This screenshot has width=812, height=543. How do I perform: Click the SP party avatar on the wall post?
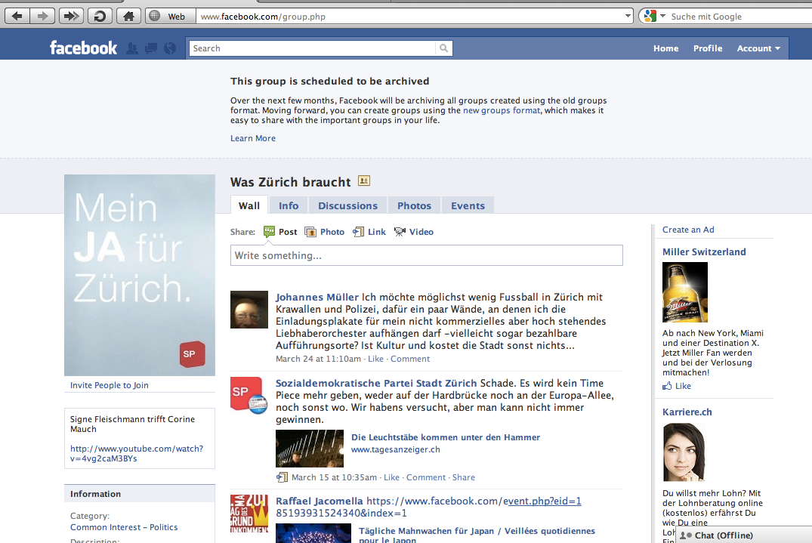point(249,396)
